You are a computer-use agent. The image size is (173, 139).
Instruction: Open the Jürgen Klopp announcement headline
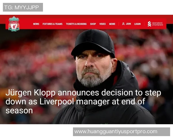point(83,102)
